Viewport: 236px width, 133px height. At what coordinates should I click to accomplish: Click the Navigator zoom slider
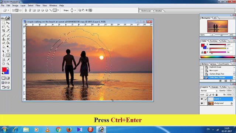(221, 35)
